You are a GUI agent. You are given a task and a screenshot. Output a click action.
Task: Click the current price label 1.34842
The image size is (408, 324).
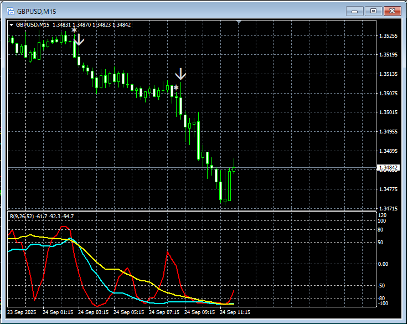(x=388, y=167)
